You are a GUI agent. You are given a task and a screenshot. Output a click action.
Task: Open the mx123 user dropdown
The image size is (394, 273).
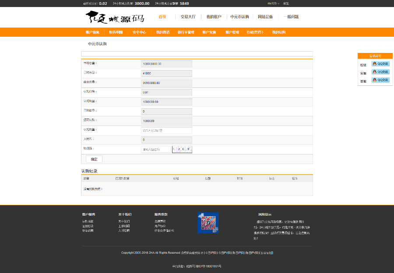pyautogui.click(x=273, y=3)
